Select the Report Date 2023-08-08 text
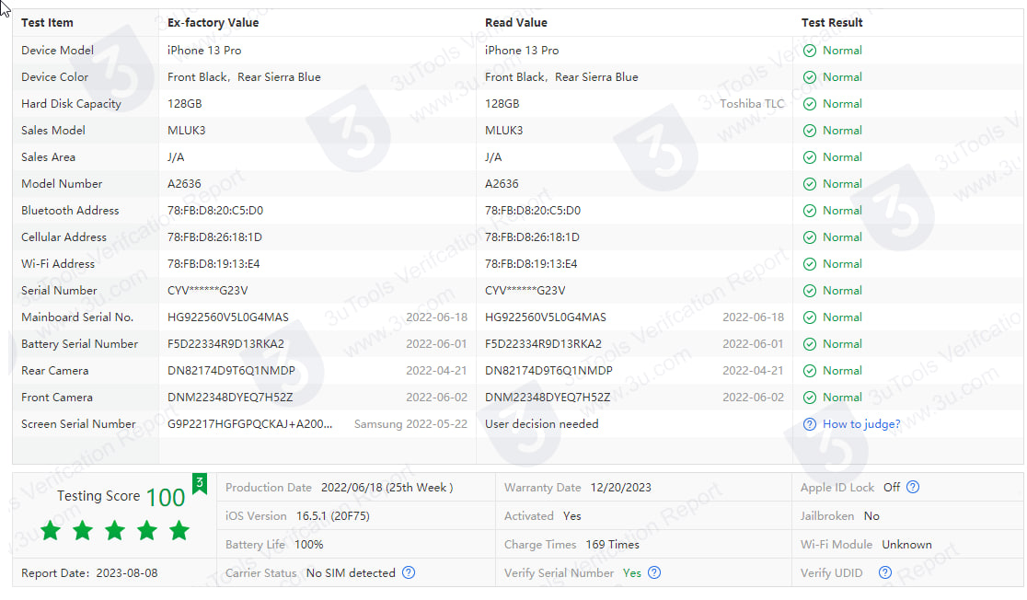Viewport: 1027px width, 600px height. pyautogui.click(x=127, y=573)
